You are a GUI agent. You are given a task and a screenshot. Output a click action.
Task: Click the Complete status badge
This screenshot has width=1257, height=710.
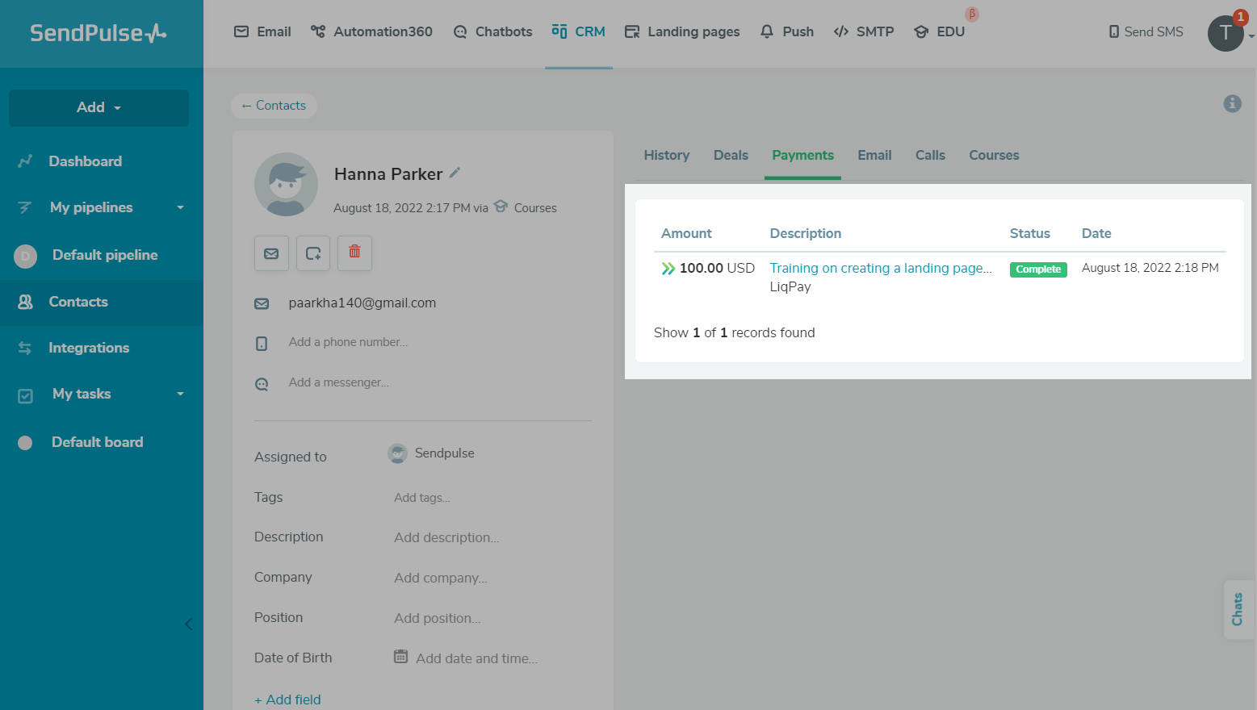coord(1038,269)
